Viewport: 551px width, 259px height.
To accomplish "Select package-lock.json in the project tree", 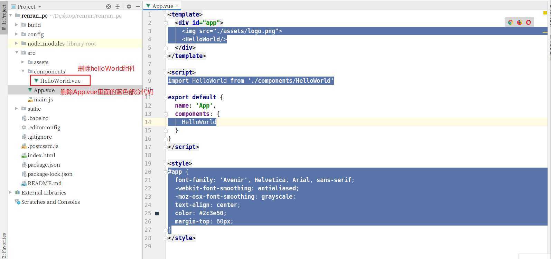I will point(50,174).
